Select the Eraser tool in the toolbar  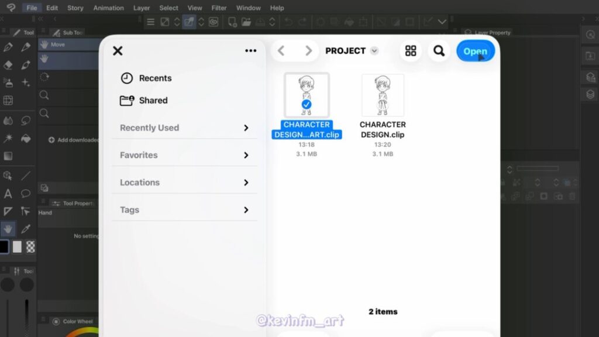[8, 65]
